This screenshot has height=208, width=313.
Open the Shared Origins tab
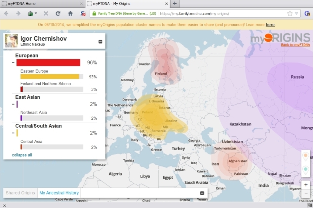coord(20,193)
